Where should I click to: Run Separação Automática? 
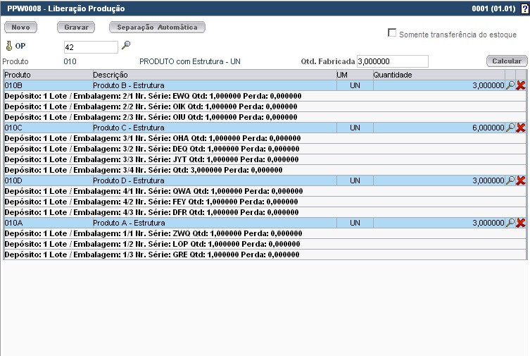157,27
